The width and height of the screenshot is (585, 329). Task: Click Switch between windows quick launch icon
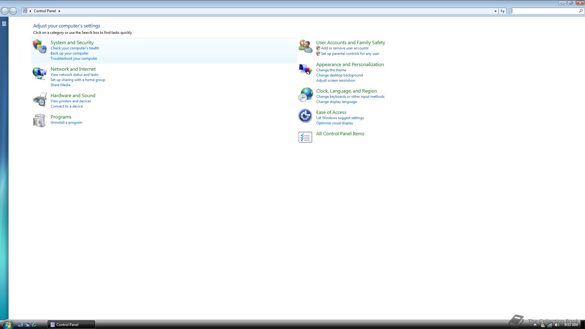point(27,325)
